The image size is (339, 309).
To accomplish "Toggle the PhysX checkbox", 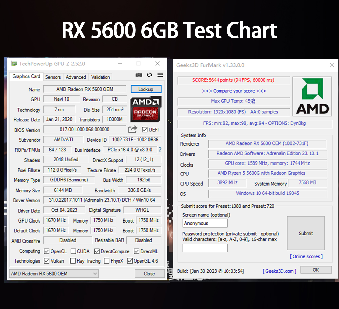I will point(106,261).
